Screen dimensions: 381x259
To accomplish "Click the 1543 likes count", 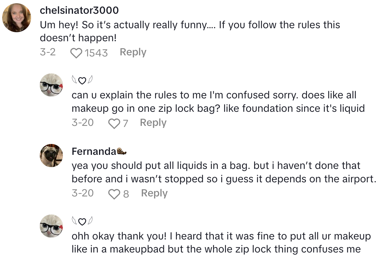I will click(x=97, y=53).
